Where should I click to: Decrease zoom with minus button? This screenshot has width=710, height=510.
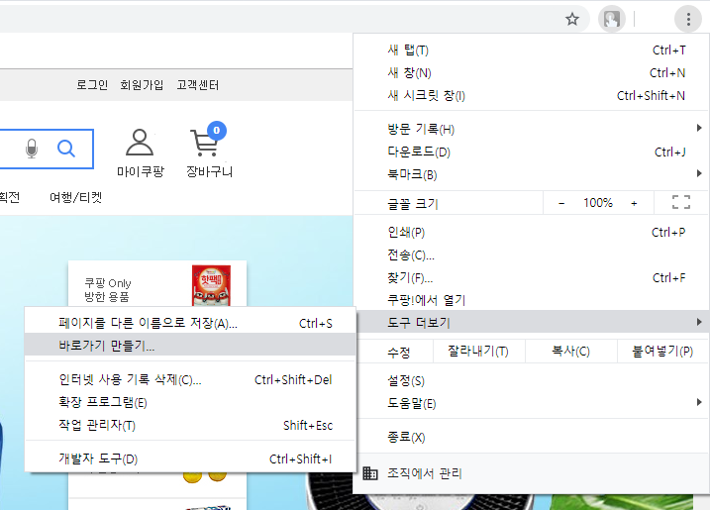coord(561,203)
